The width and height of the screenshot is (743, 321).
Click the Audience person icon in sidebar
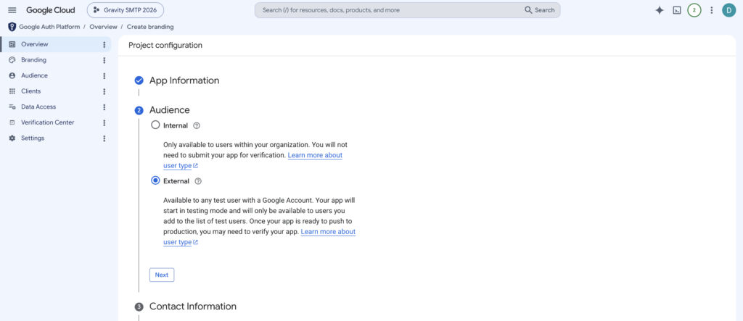coord(12,76)
